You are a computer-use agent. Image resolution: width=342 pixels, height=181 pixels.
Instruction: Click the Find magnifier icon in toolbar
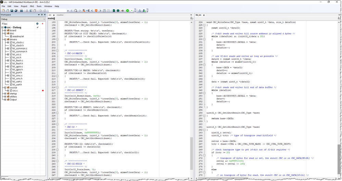(76, 11)
